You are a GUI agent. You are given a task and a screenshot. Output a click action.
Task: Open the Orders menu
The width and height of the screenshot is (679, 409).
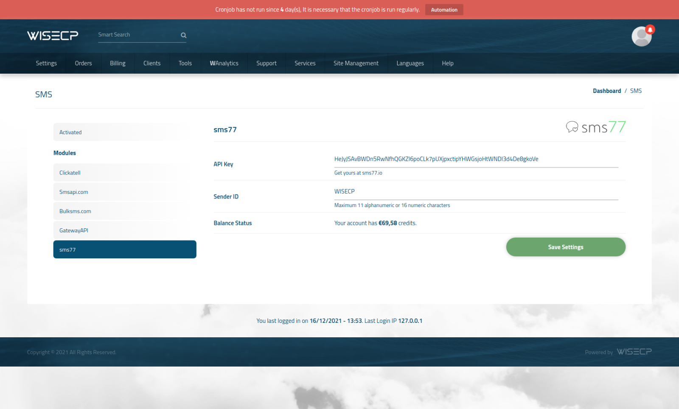(83, 63)
